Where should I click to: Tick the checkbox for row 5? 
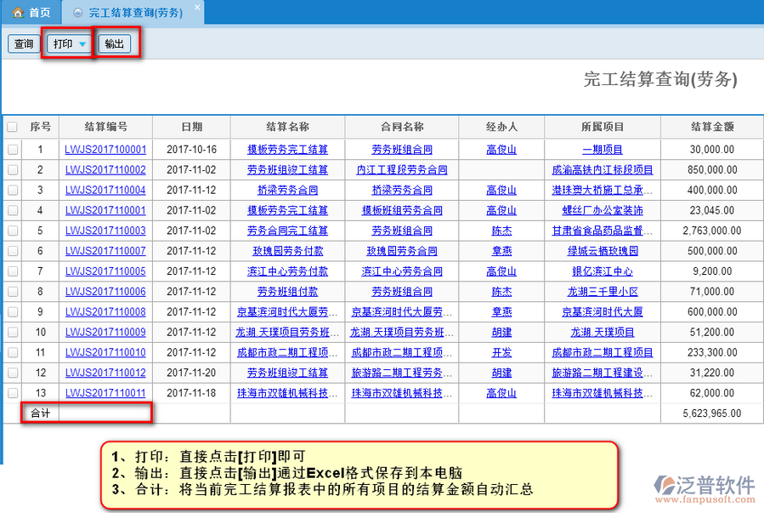12,231
